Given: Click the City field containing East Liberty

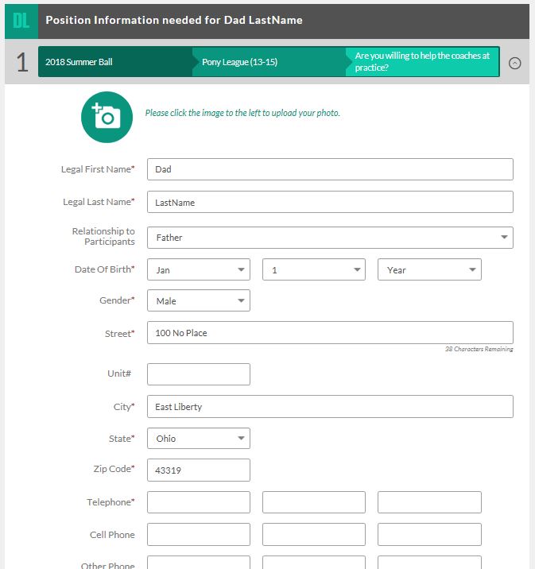Looking at the screenshot, I should click(330, 406).
